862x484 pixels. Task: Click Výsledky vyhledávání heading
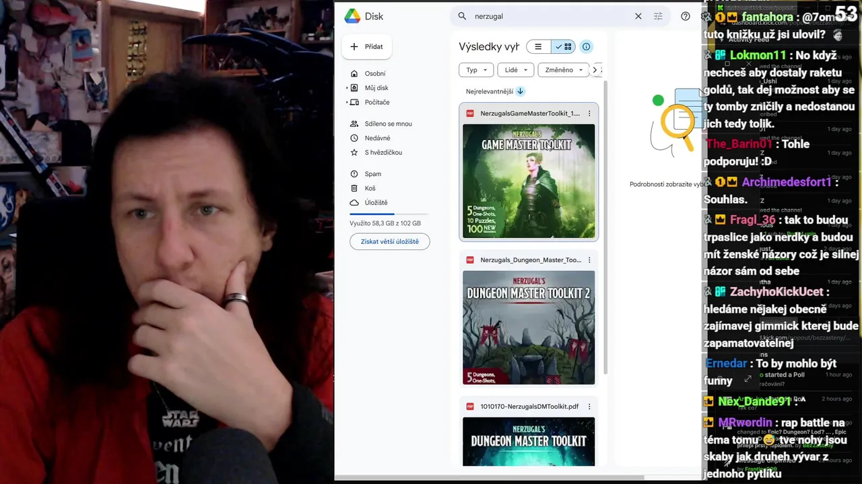pos(489,46)
